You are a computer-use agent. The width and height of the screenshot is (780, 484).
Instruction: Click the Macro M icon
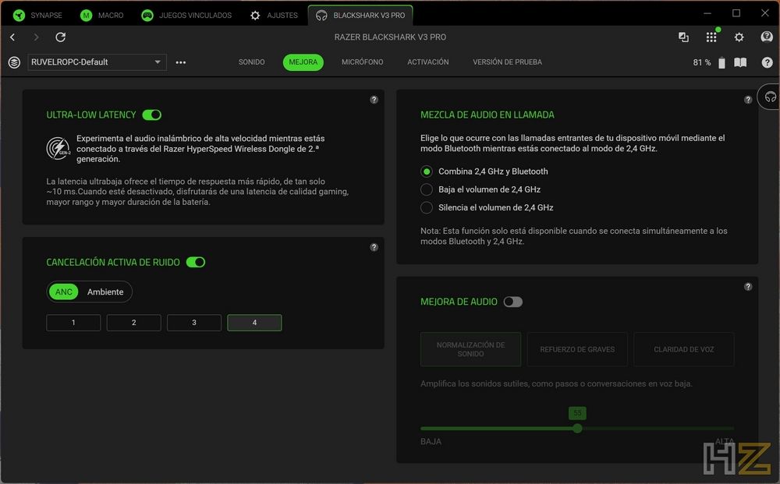[x=86, y=16]
